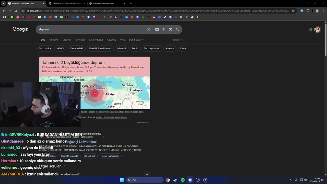Go back to previous page
The width and height of the screenshot is (327, 184).
4,11
